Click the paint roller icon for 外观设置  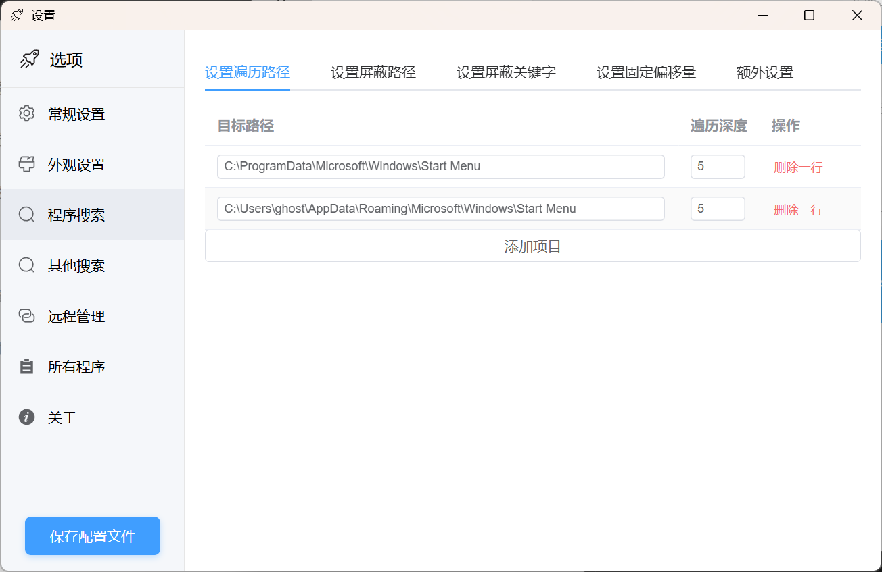click(26, 164)
